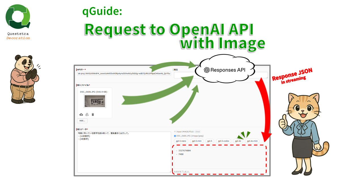Delete the attached file with the trash icon

point(93,115)
